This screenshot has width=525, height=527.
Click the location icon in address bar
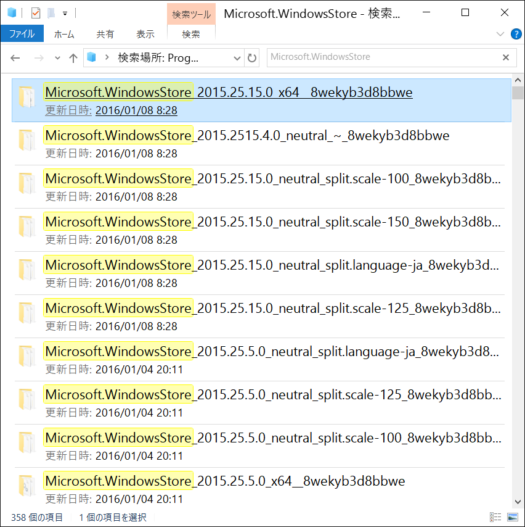tap(92, 57)
